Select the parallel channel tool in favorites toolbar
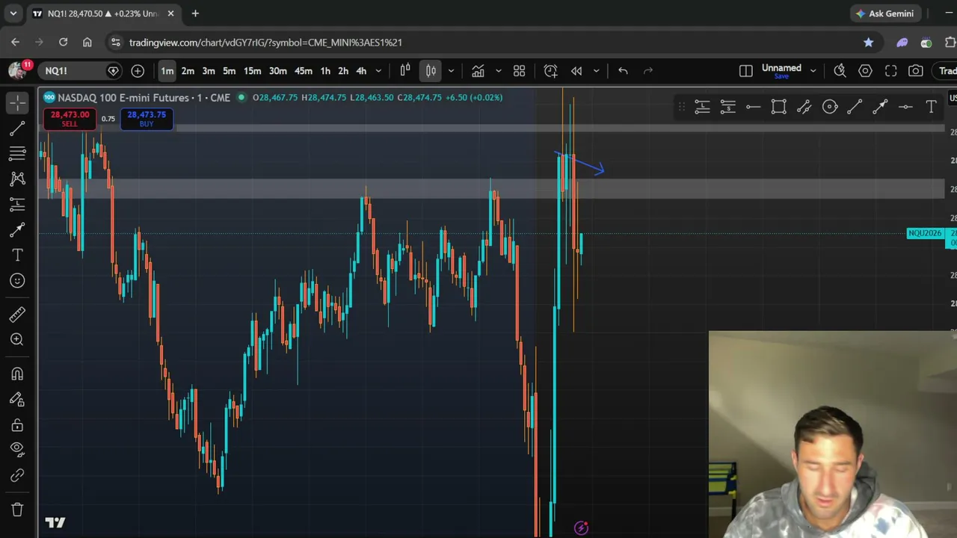957x538 pixels. [804, 107]
